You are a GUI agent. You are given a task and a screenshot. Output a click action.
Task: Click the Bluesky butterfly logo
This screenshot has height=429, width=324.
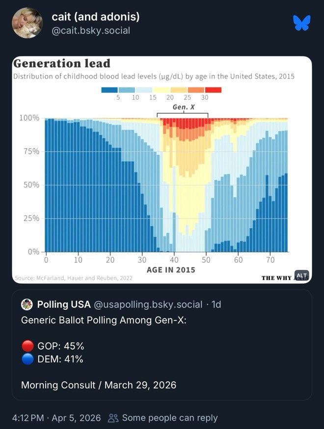point(302,23)
